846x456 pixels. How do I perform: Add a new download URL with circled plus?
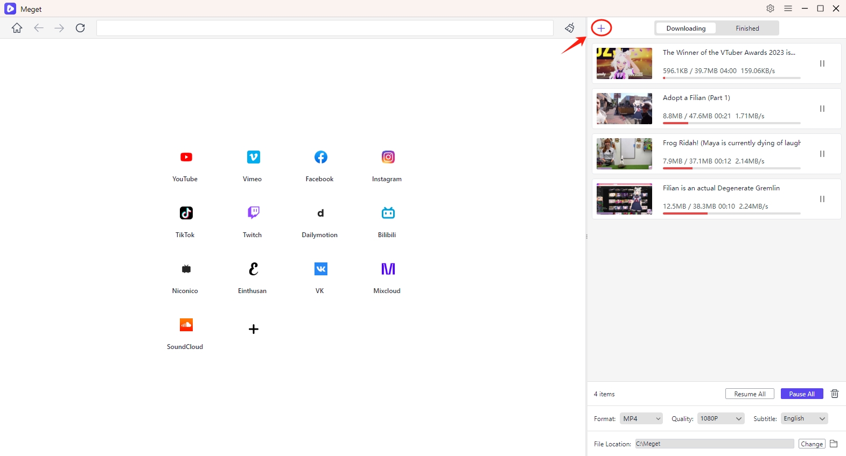601,28
